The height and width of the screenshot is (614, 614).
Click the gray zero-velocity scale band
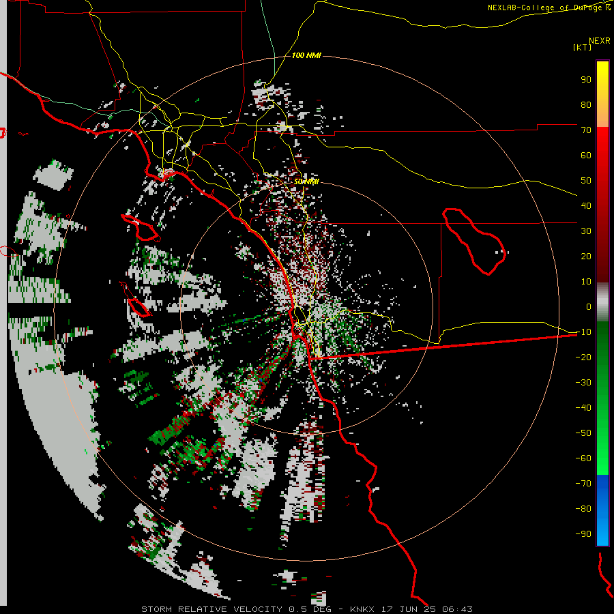(602, 302)
